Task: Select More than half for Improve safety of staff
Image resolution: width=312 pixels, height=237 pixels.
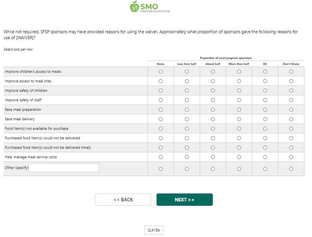Action: [x=239, y=100]
